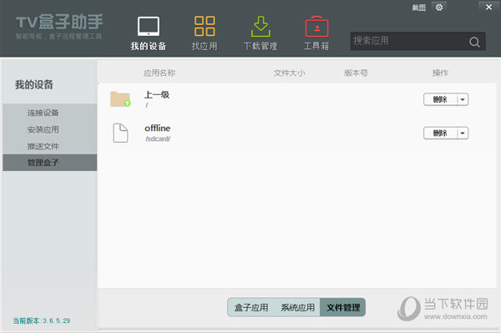The height and width of the screenshot is (333, 501).
Task: Click the 上一级 row name
Action: [157, 95]
